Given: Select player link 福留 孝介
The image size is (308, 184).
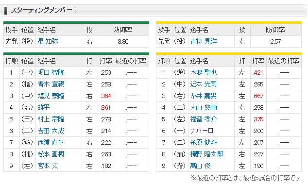Looking at the screenshot, I should [204, 119].
